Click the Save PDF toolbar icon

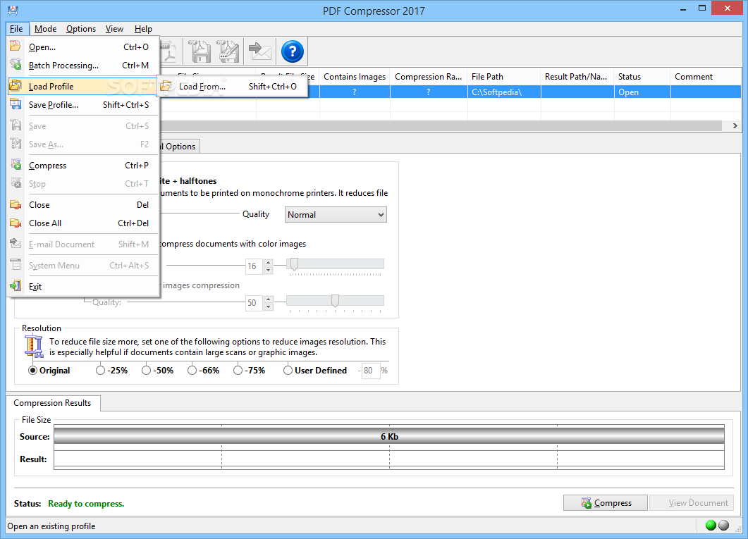(x=201, y=51)
